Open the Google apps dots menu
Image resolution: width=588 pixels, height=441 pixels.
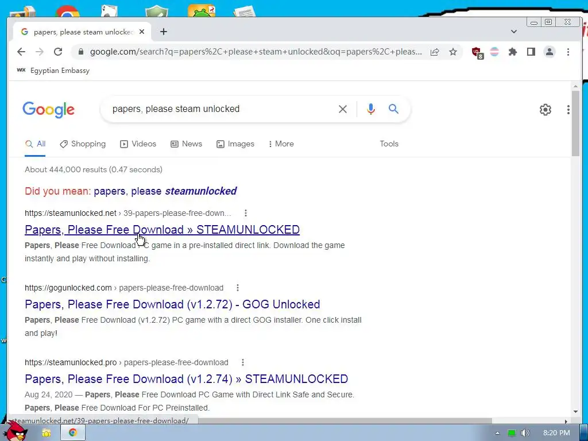tap(568, 110)
